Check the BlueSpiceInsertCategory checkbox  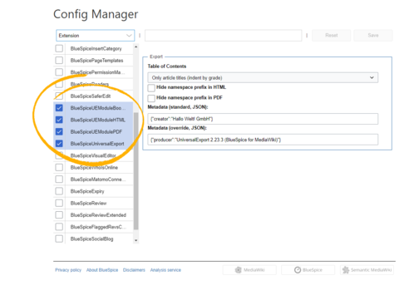click(59, 48)
